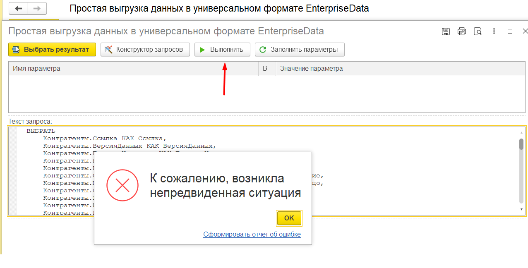Open Сформировать отчет об ошибке link
Viewport: 528px width, 268px height.
pyautogui.click(x=252, y=234)
